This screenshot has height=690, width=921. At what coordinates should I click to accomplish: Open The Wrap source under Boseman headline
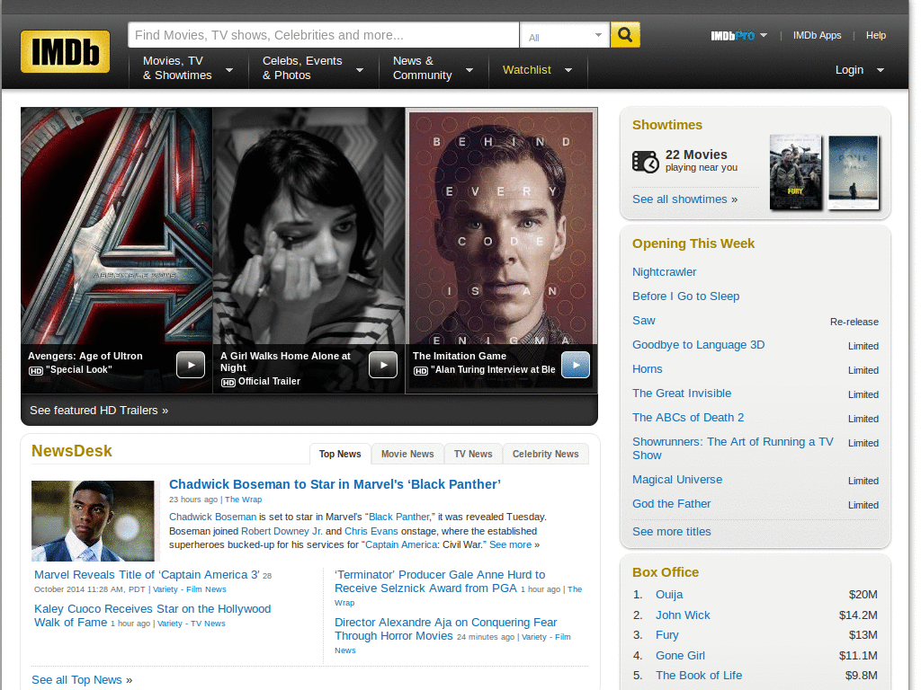click(x=243, y=500)
